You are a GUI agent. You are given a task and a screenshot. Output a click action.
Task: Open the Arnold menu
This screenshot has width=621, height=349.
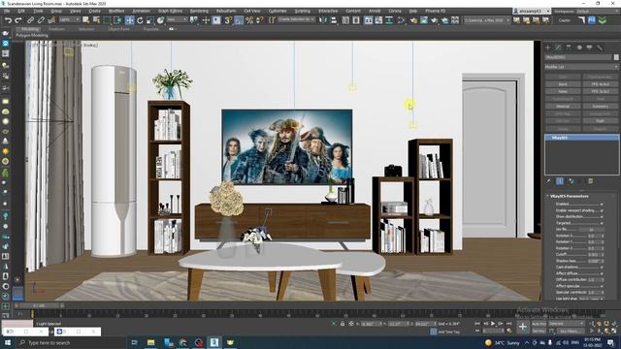tap(375, 11)
